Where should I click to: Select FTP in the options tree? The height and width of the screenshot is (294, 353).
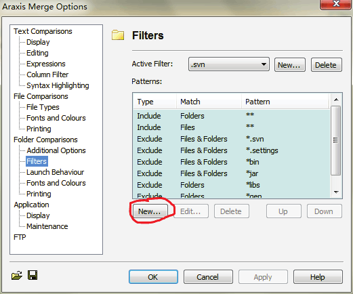tap(20, 237)
